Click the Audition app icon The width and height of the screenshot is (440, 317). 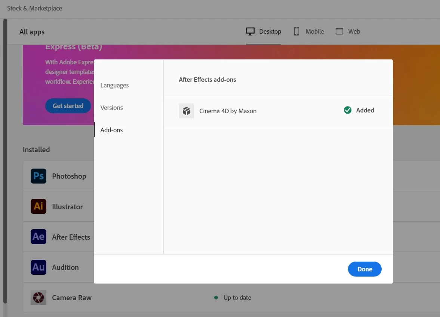pyautogui.click(x=39, y=267)
